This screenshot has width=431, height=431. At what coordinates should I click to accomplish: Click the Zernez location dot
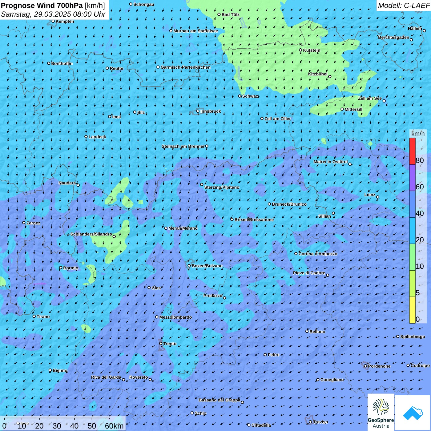[x=24, y=223]
